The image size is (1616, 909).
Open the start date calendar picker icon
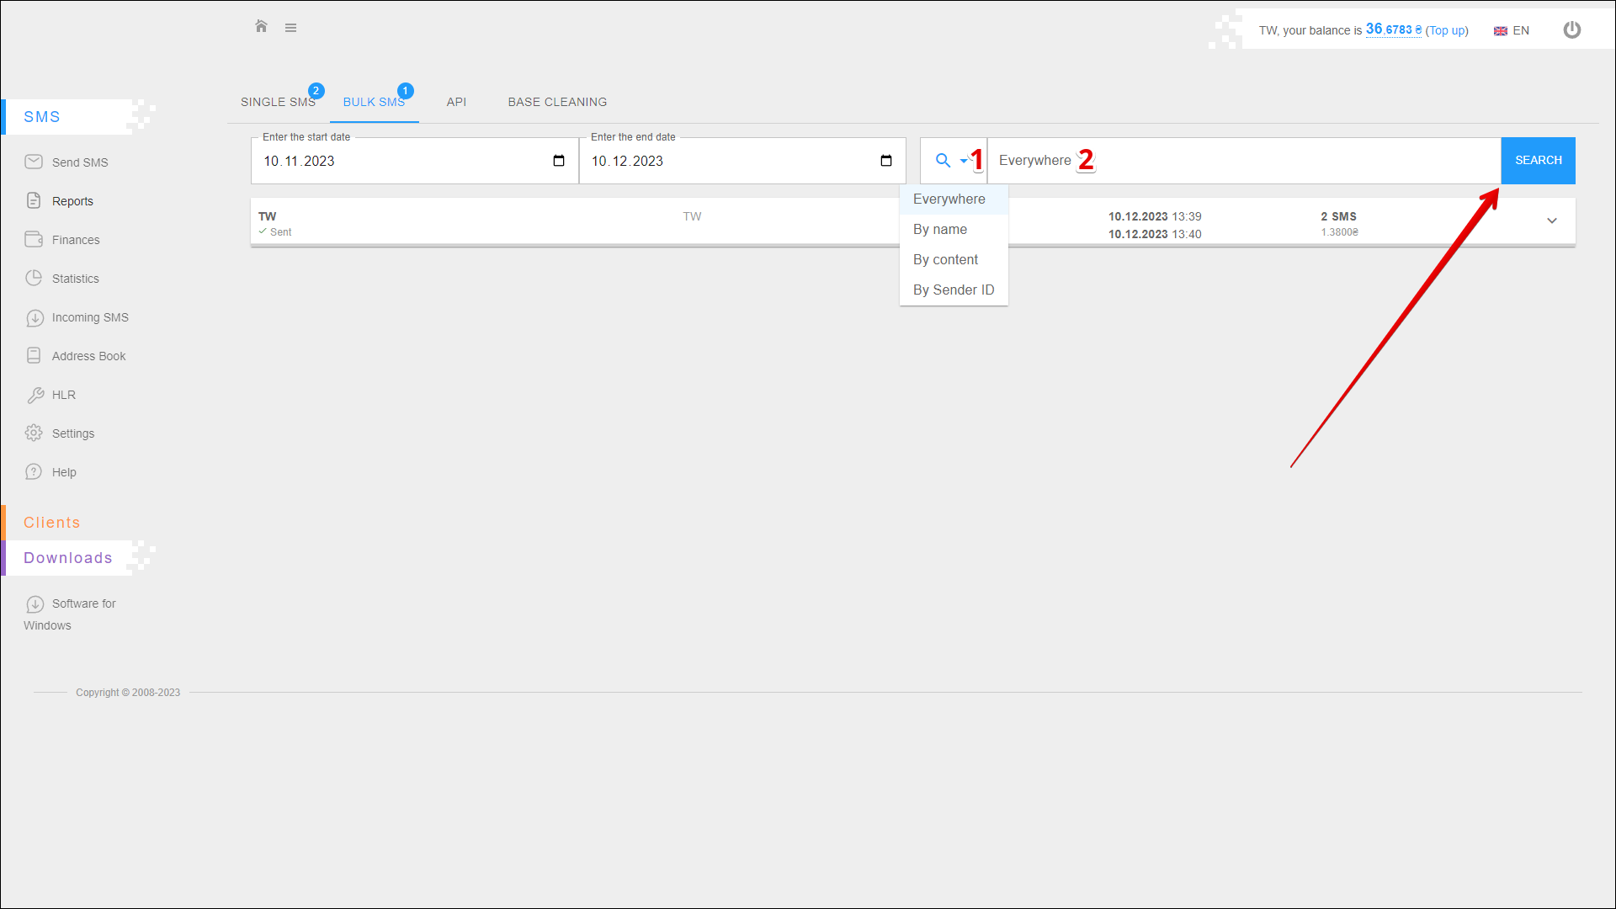559,161
